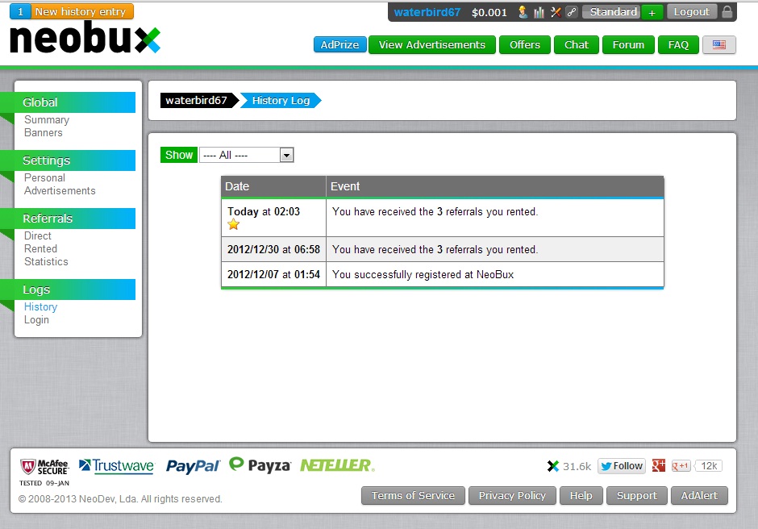Image resolution: width=758 pixels, height=529 pixels.
Task: Go to the Offers page
Action: click(x=524, y=44)
